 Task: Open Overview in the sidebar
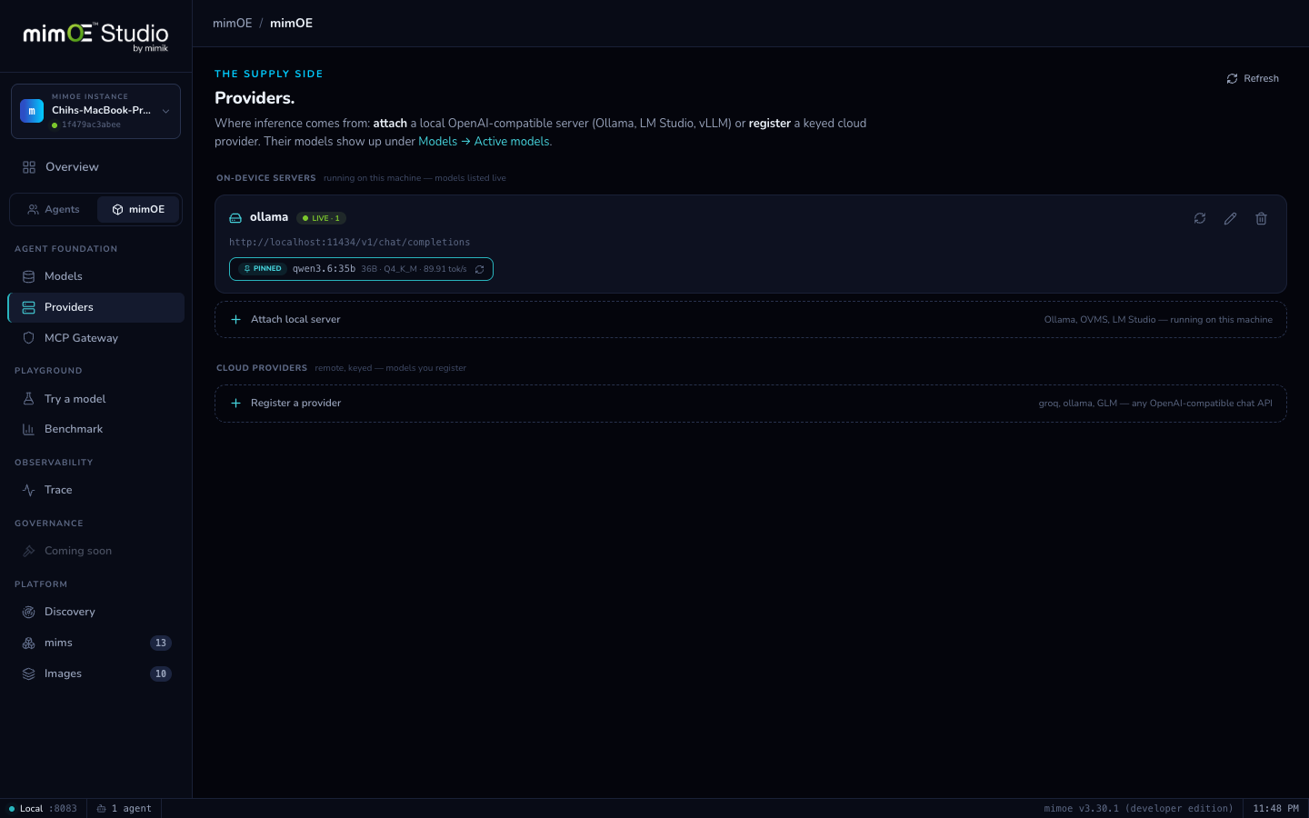click(x=95, y=167)
